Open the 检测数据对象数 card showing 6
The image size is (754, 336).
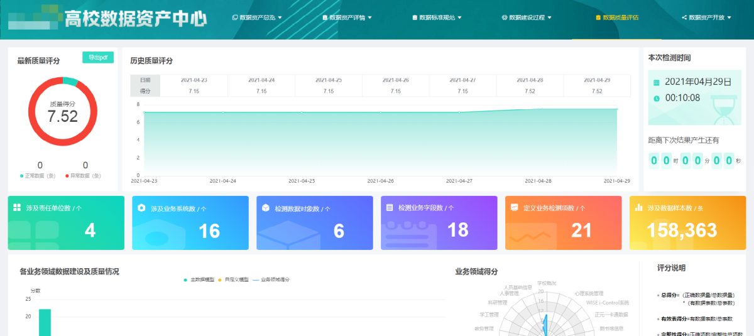coord(315,223)
